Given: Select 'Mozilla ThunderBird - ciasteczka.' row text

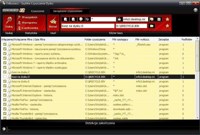Looking at the screenshot, I should [x=29, y=118].
